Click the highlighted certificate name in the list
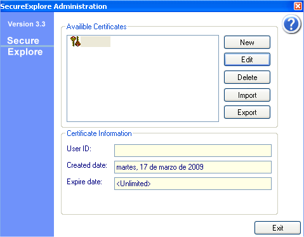This screenshot has width=304, height=237. coord(95,41)
